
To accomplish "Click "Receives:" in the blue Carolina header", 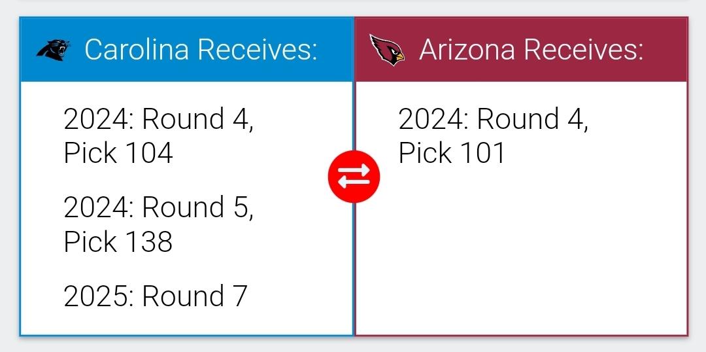I will [258, 49].
